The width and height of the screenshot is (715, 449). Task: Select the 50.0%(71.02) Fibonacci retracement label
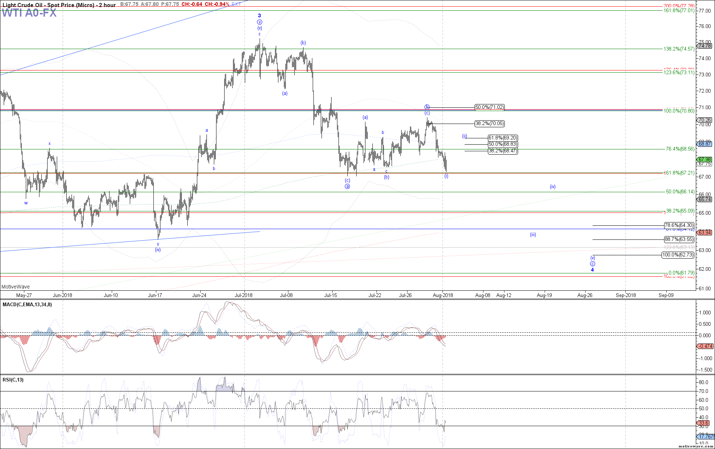(x=490, y=107)
